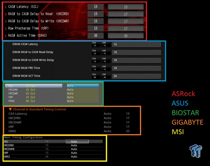Image resolution: width=210 pixels, height=166 pixels.
Task: Collapse Channel A Standard Timing Control
Action: click(x=10, y=109)
